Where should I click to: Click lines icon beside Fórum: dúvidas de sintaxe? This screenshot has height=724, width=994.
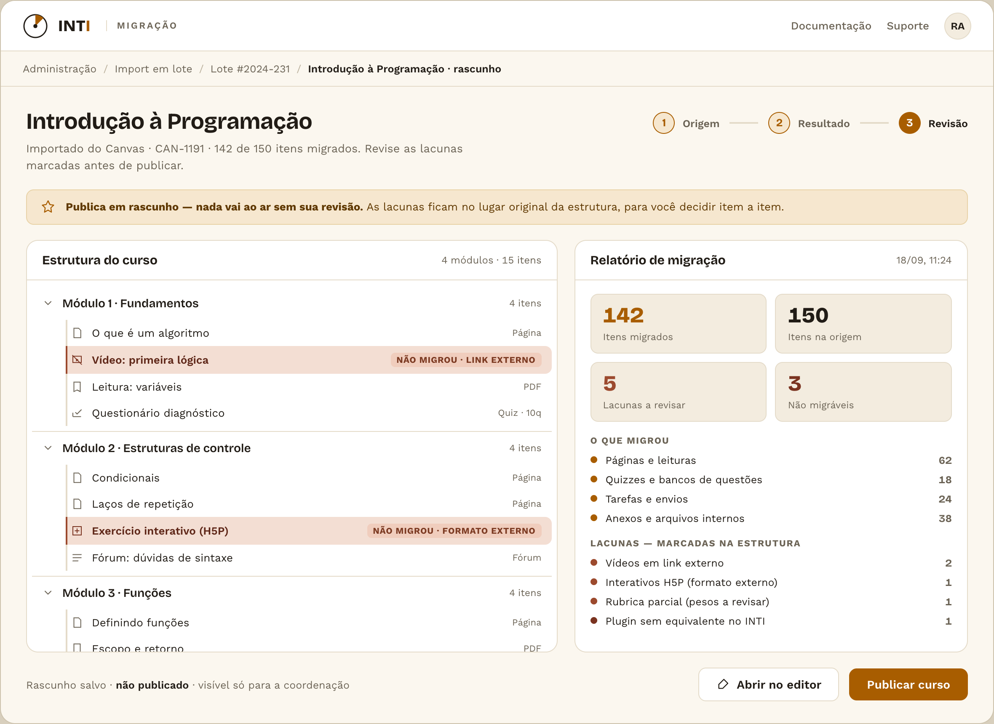[77, 558]
